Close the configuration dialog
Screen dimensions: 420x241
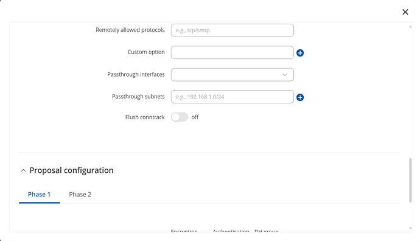[405, 12]
